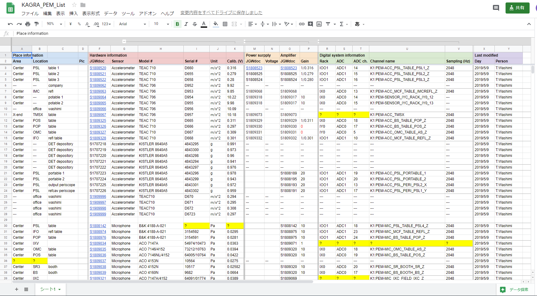Screen dimensions: 537x296
Task: Select the TEAC710 cell in row 25
Action: click(x=160, y=197)
